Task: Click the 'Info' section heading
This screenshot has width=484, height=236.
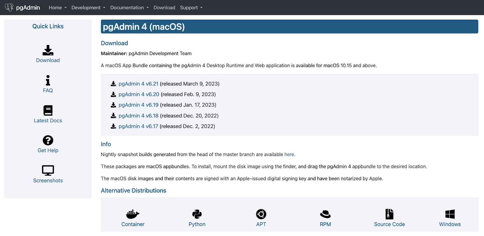Action: [x=106, y=144]
